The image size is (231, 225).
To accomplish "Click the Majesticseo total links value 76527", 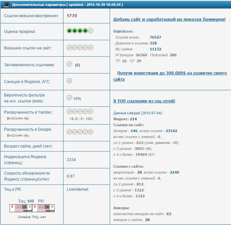I will coord(155,37).
